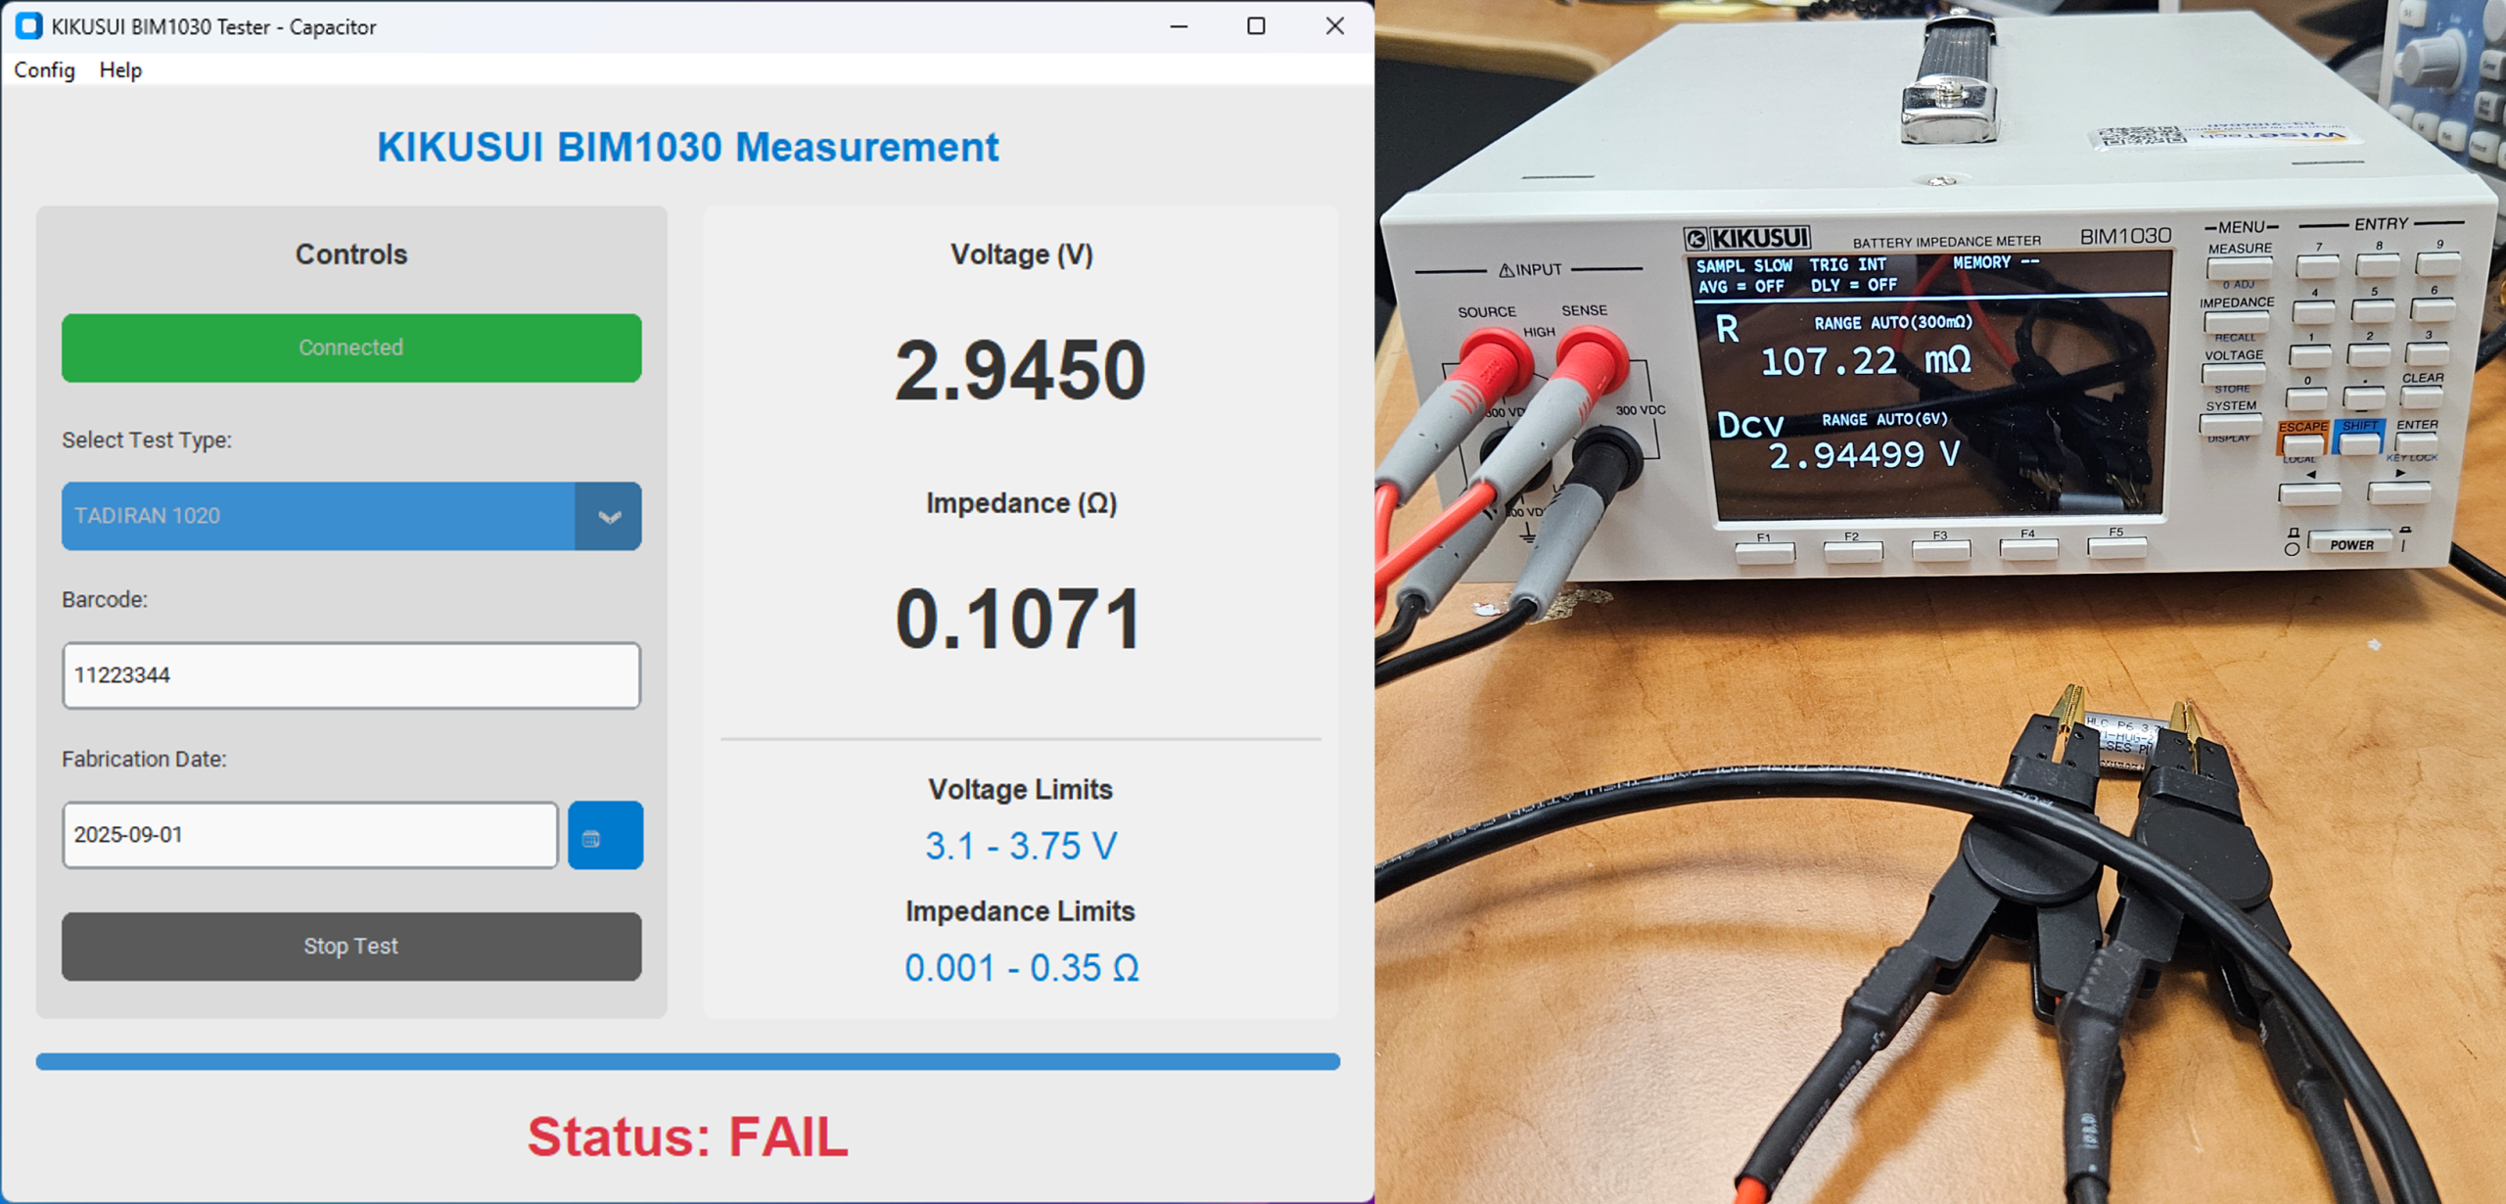2506x1204 pixels.
Task: Open the Help menu
Action: click(x=120, y=70)
